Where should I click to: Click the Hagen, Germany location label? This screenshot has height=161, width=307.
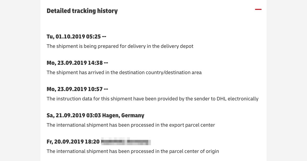(123, 116)
